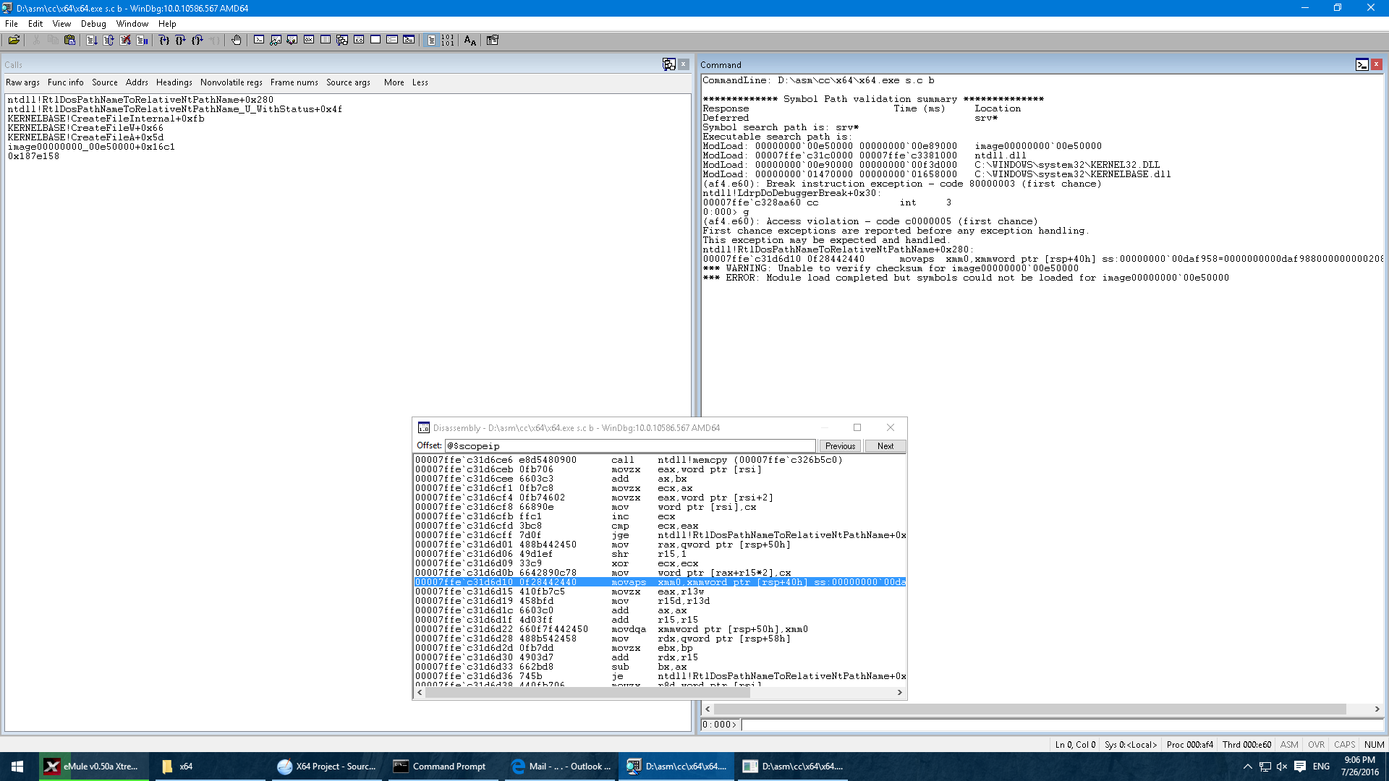1389x781 pixels.
Task: Click the Previous button in Disassembly
Action: 840,446
